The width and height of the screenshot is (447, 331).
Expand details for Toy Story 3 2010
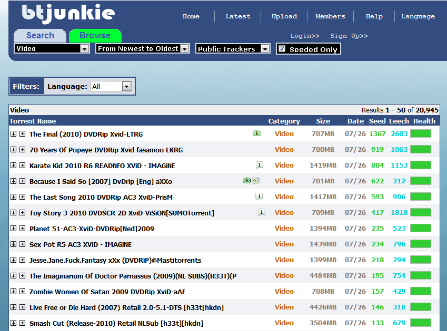pyautogui.click(x=22, y=212)
